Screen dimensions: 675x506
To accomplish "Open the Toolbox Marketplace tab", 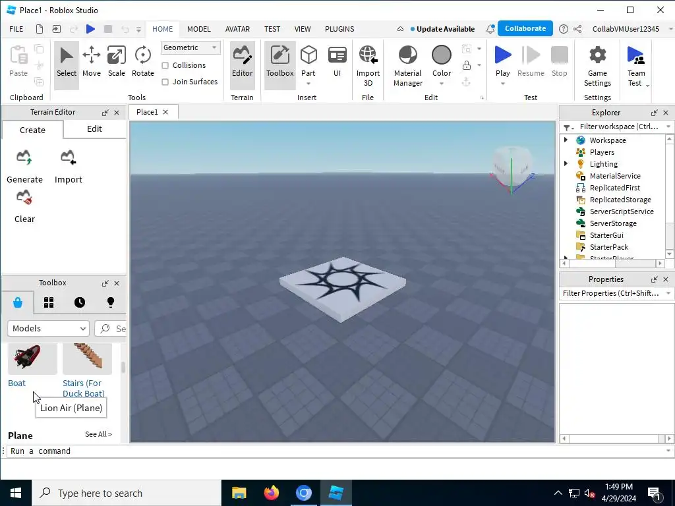I will point(18,302).
